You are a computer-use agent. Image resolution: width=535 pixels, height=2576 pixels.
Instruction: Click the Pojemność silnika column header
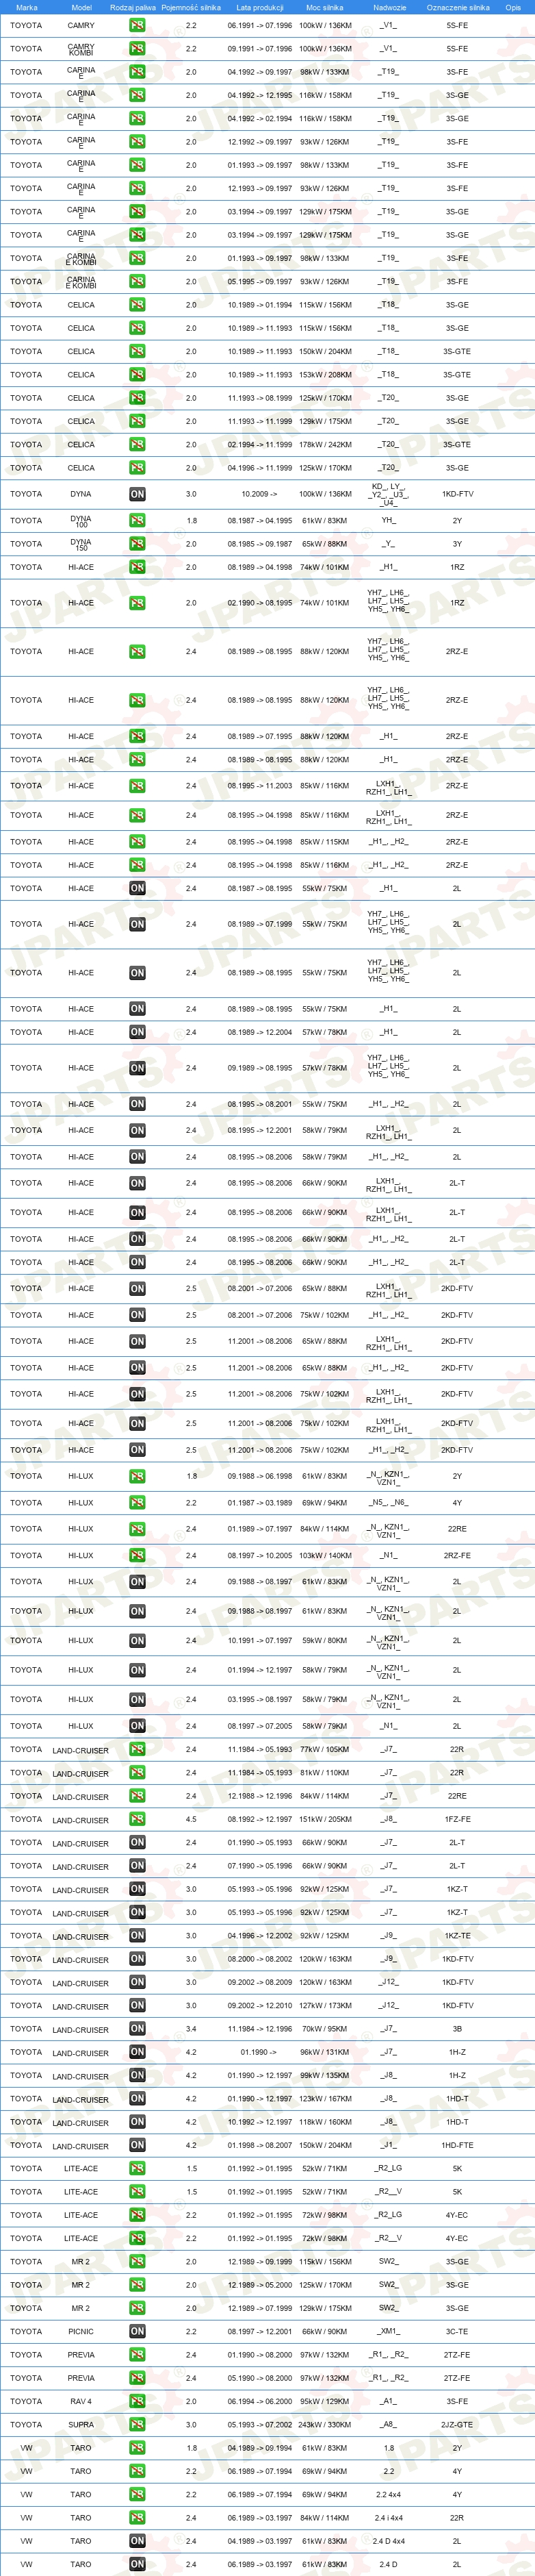tap(191, 7)
